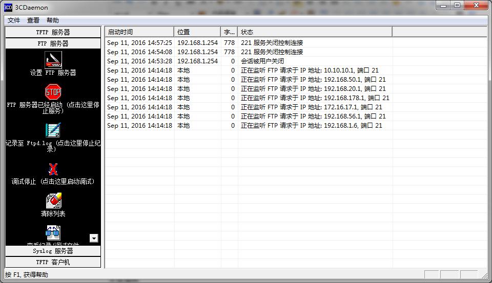Screen dimensions: 492x283
Task: Click the red X debug icon
Action: [53, 169]
